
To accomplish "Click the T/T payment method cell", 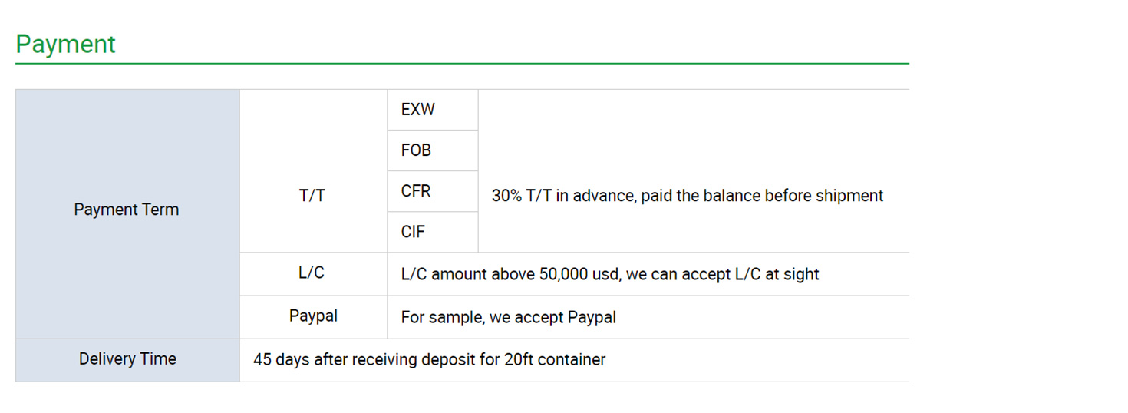I will pyautogui.click(x=312, y=196).
